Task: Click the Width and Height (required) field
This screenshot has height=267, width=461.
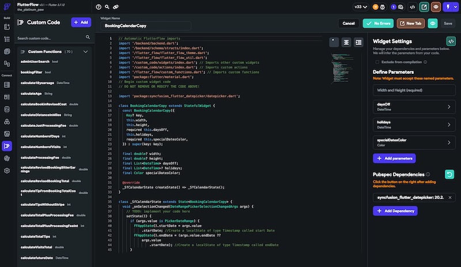Action: click(x=414, y=91)
